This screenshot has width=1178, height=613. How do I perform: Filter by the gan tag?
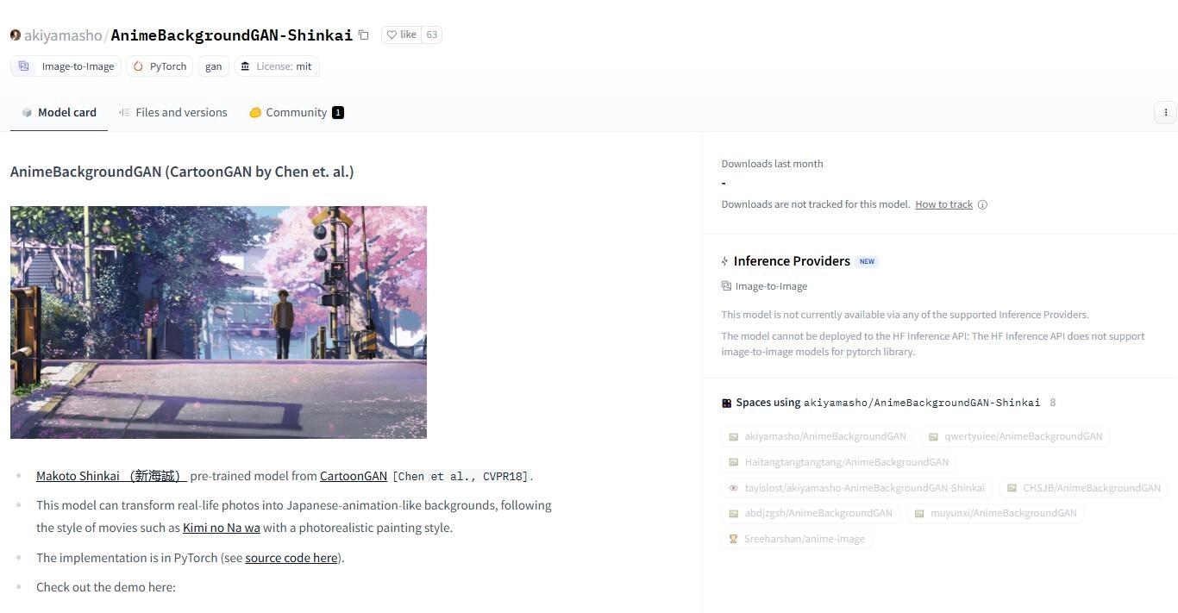(x=214, y=66)
